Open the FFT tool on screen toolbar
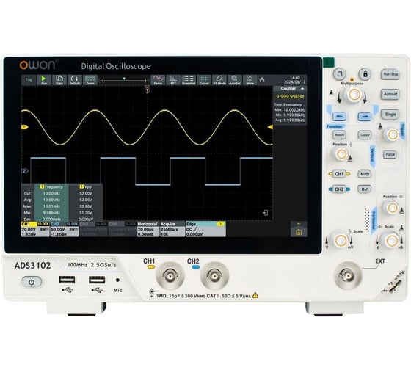Viewport: 411px width, 370px height. pos(173,80)
